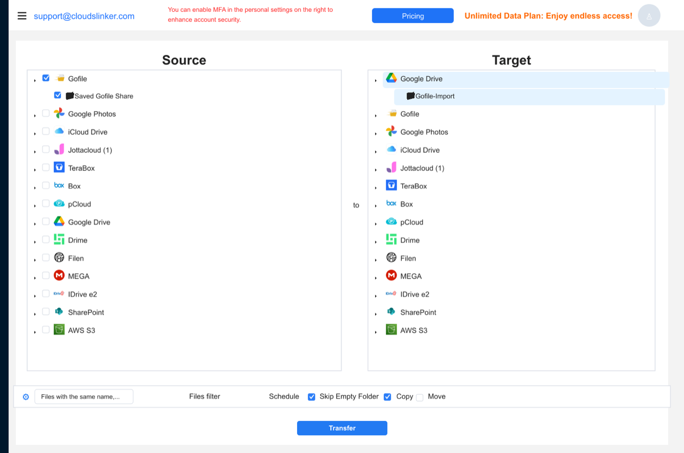Collapse the Gofile node in Source

(x=35, y=80)
